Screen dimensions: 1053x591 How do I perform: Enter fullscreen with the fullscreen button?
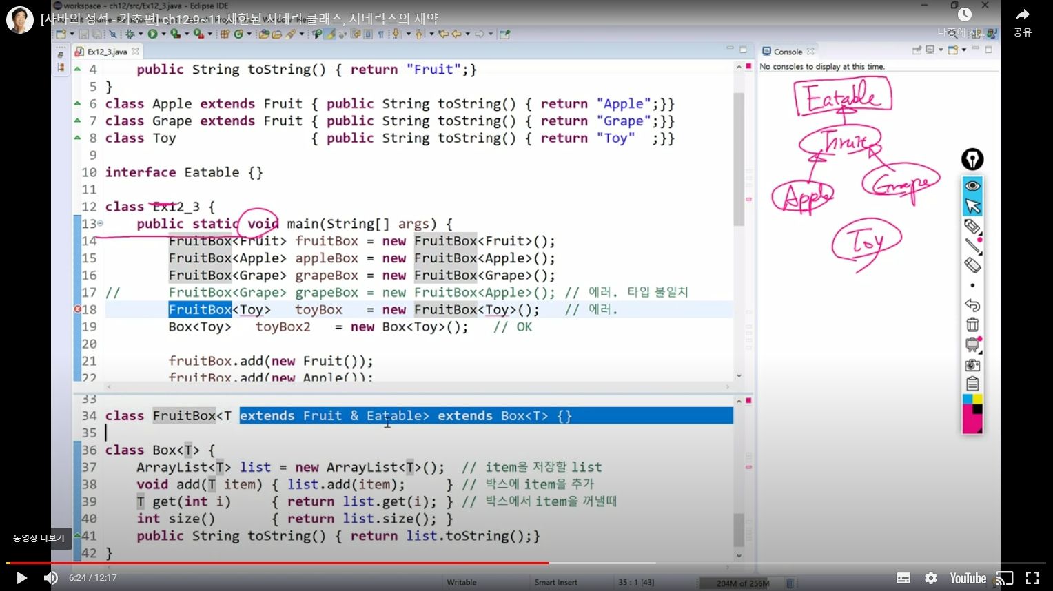1032,578
